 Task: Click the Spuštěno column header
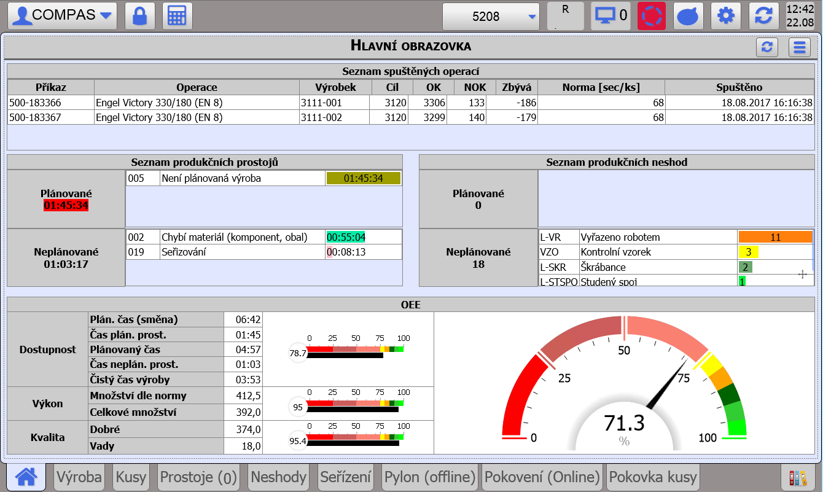[x=739, y=87]
